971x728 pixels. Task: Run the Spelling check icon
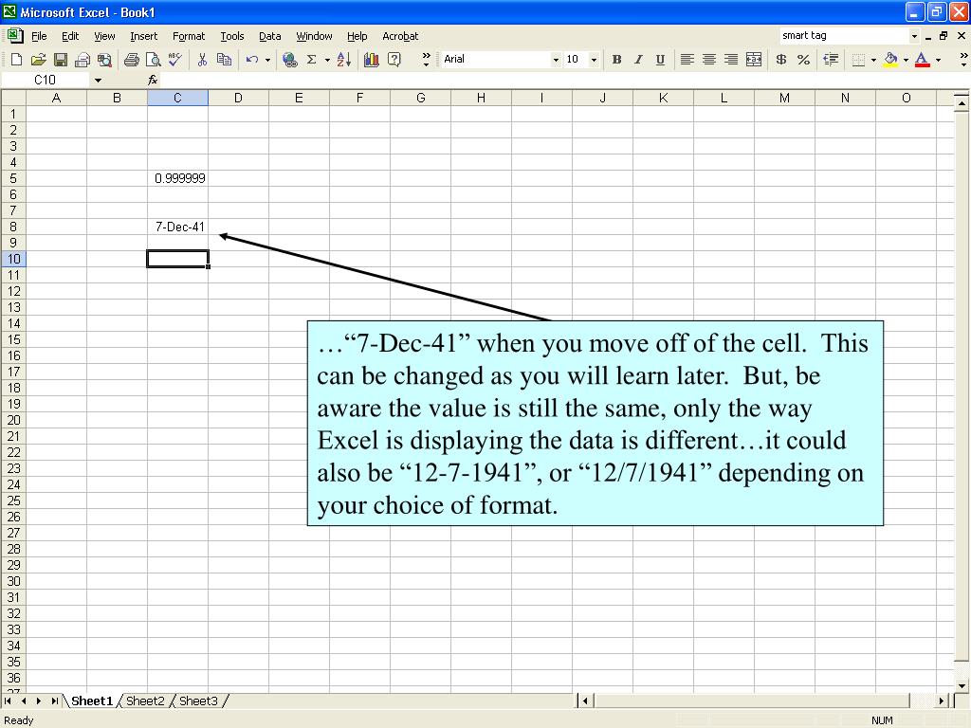pos(175,60)
